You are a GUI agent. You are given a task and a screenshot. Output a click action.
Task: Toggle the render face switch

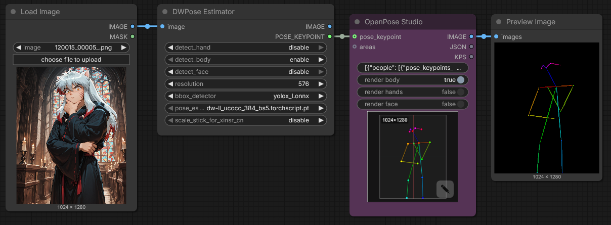tap(461, 104)
